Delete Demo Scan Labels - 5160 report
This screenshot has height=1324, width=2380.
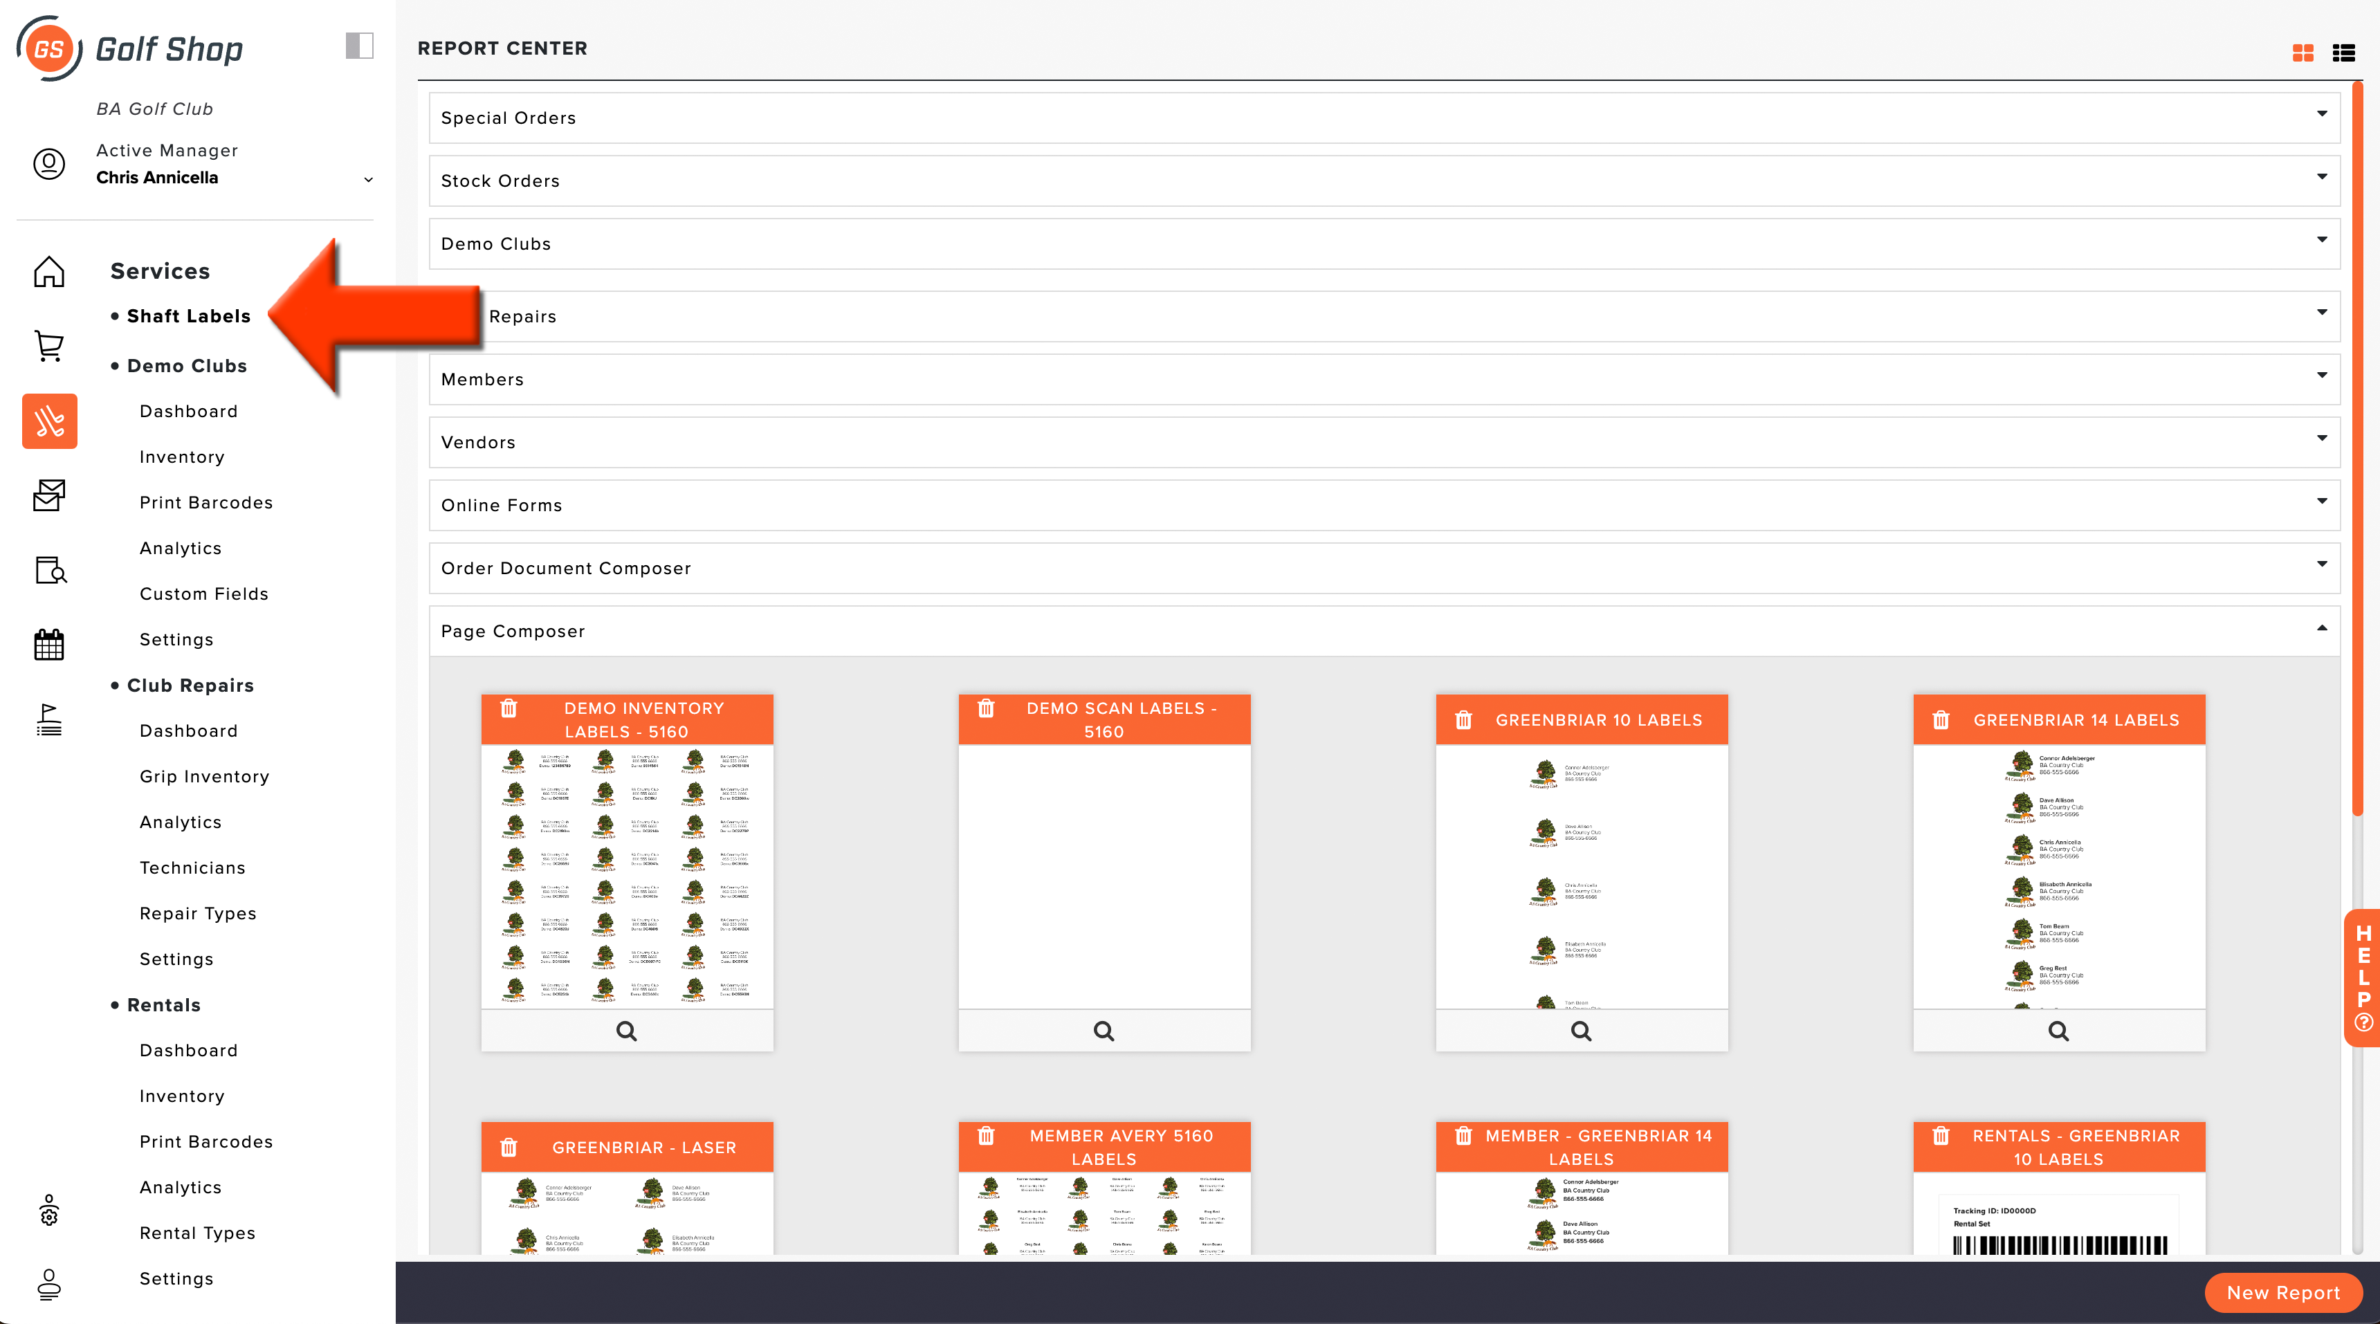986,708
